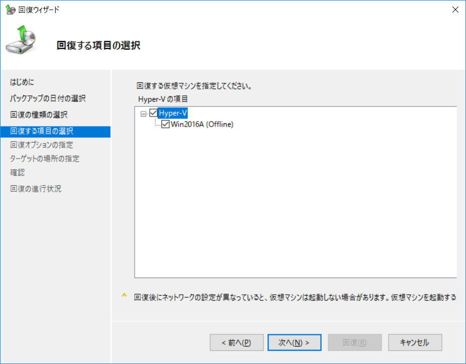The height and width of the screenshot is (364, 466).
Task: Select the Win2016A (Offline) tree item
Action: pyautogui.click(x=202, y=124)
